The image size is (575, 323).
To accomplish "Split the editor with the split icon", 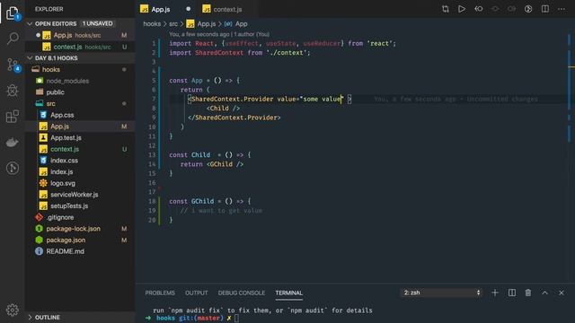I will [x=545, y=9].
